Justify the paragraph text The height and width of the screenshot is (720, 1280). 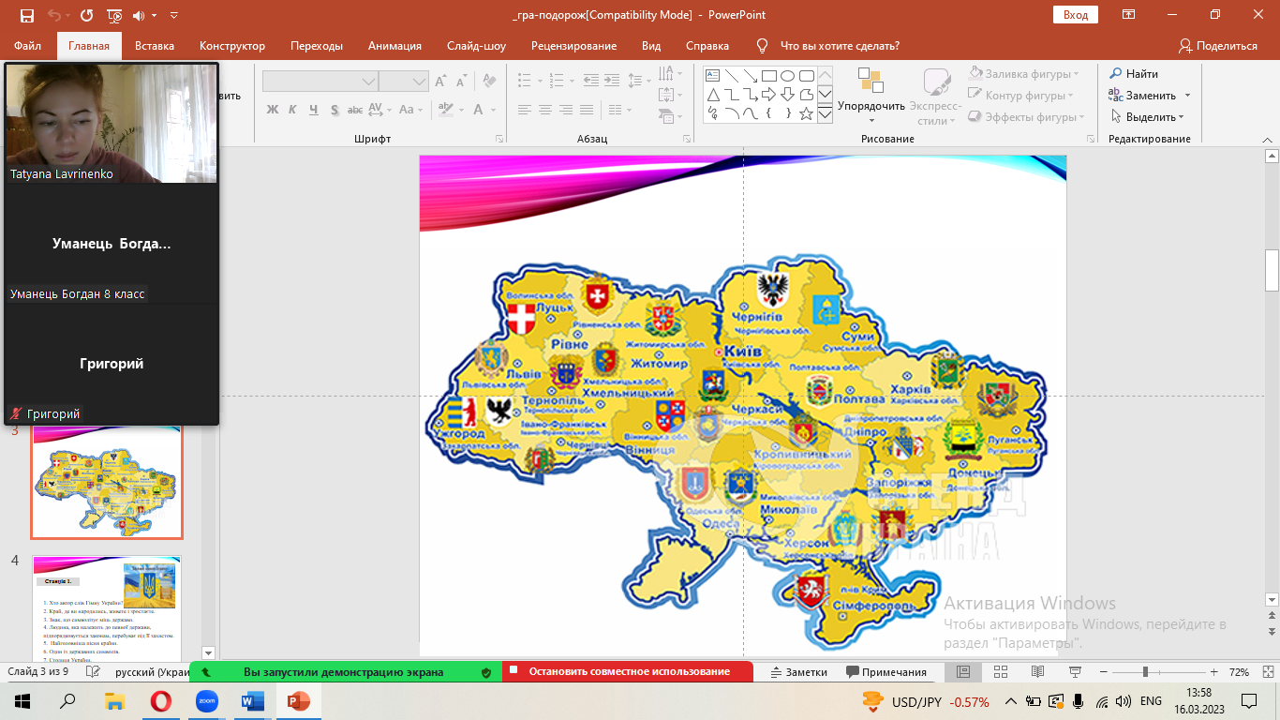pos(587,110)
